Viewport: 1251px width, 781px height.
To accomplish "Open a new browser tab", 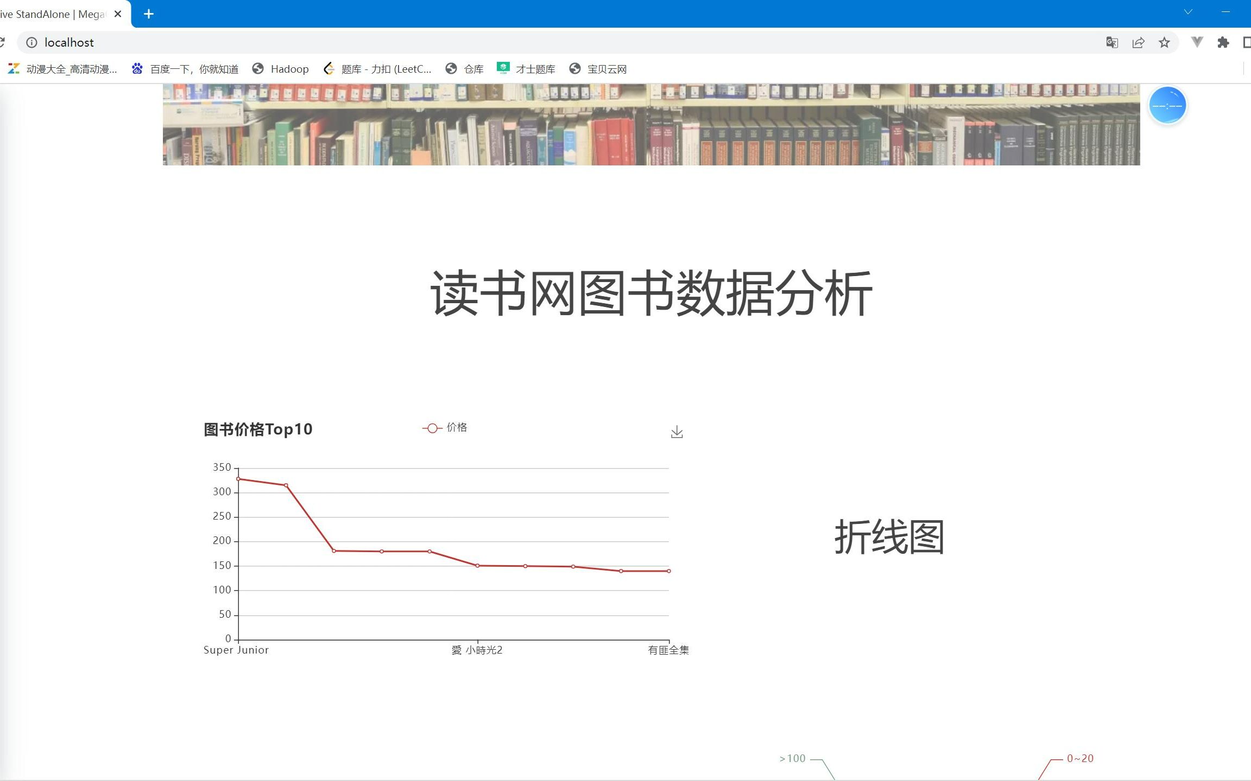I will [149, 14].
